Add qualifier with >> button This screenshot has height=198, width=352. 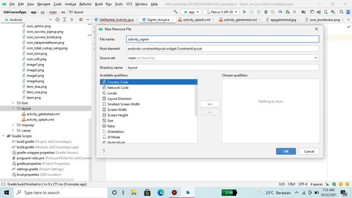click(210, 104)
